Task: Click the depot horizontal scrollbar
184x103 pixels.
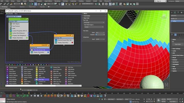Action: (43, 86)
